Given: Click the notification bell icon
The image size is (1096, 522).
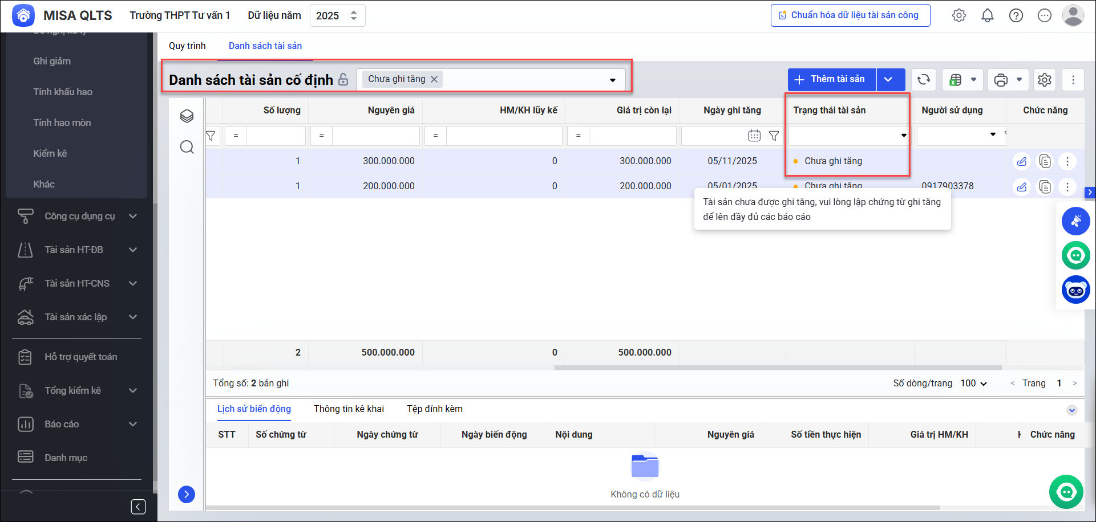Looking at the screenshot, I should coord(987,15).
